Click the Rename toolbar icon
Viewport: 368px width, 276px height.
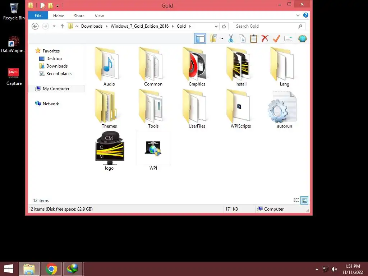point(288,38)
